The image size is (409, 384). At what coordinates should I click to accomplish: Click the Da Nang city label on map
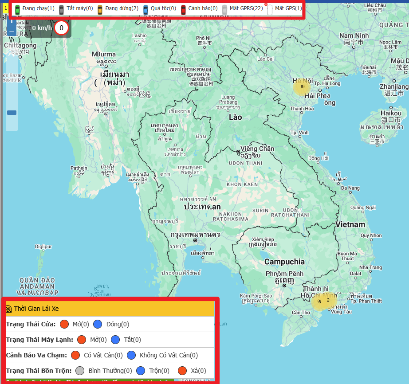click(350, 188)
